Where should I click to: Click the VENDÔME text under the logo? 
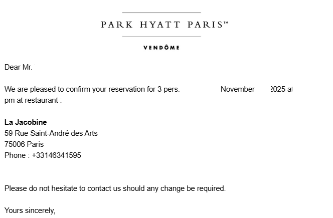[x=161, y=48]
